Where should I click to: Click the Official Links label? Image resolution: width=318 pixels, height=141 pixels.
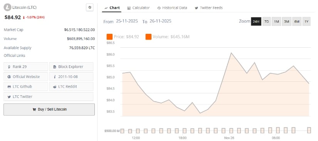[14, 56]
